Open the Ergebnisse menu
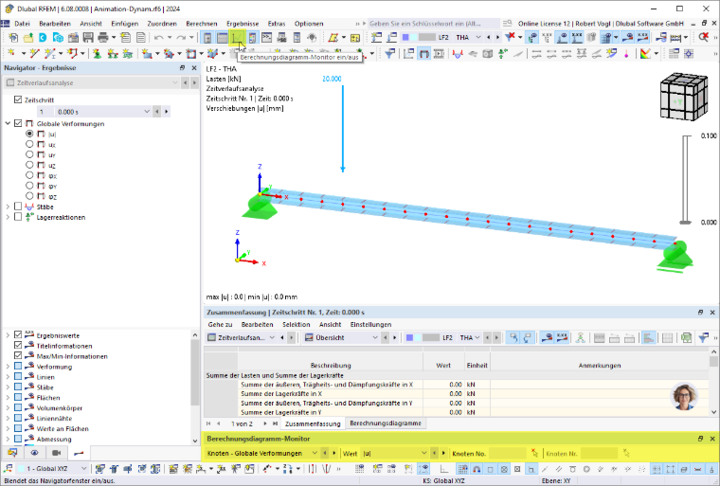Screen dimensions: 720x486 point(243,24)
